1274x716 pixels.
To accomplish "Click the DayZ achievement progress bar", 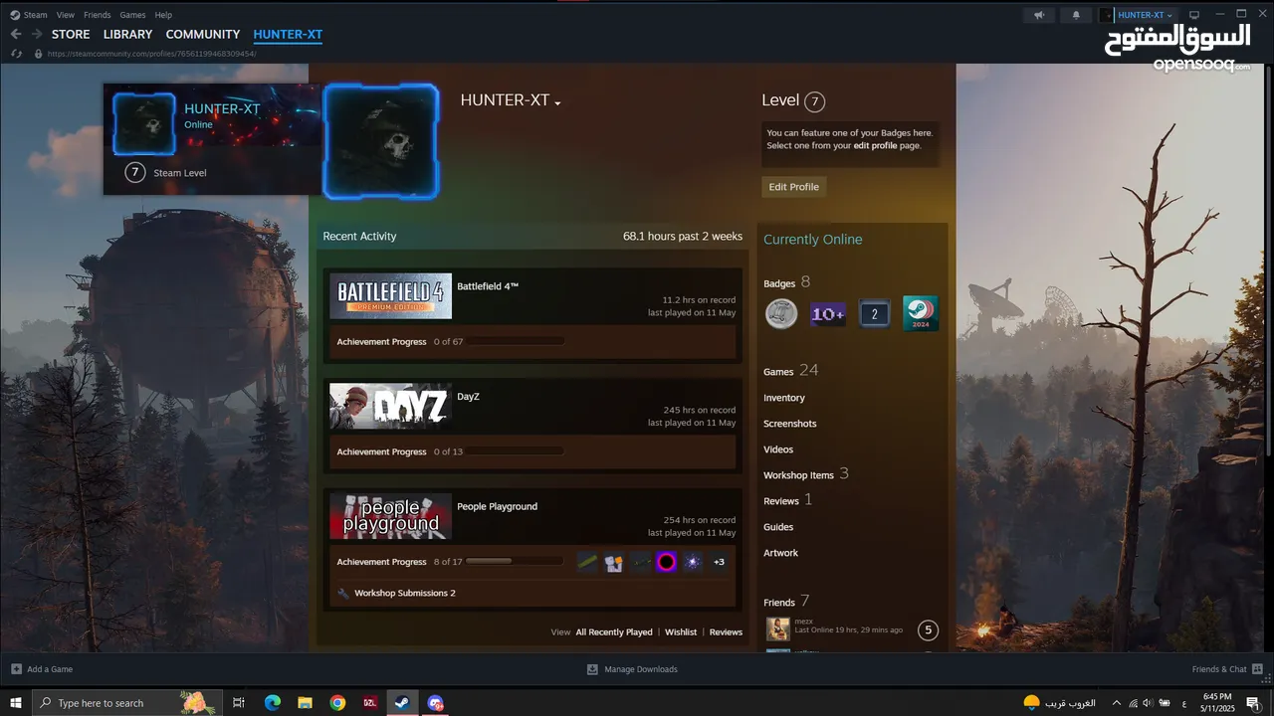I will click(515, 451).
